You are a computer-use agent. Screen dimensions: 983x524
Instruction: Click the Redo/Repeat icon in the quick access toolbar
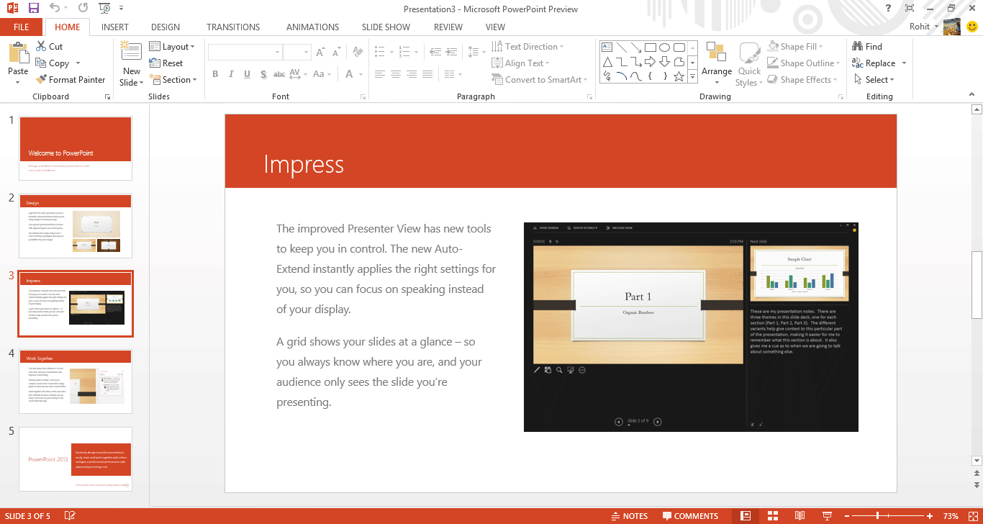[x=83, y=9]
